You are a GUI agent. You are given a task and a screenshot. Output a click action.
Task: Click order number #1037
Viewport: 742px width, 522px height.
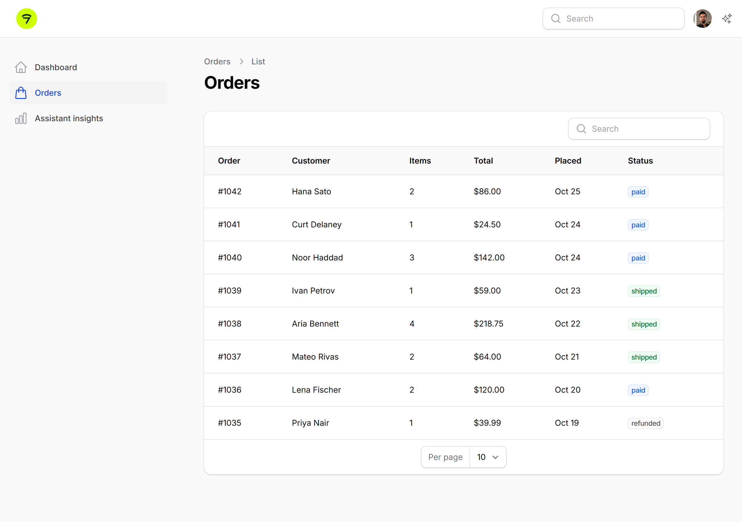click(x=230, y=357)
